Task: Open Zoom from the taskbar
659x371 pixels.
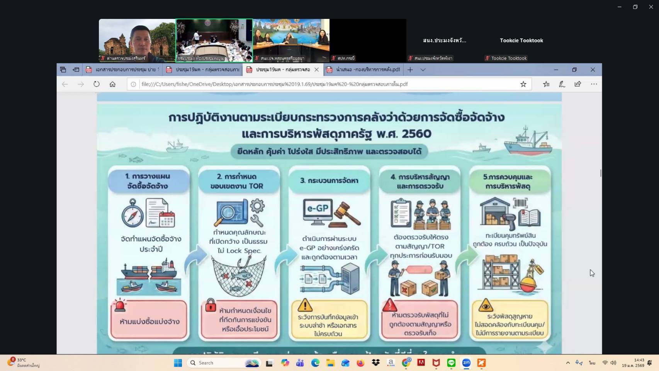Action: click(x=466, y=363)
